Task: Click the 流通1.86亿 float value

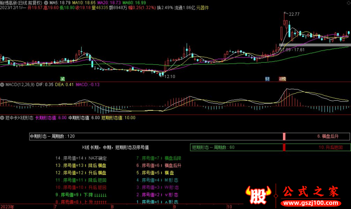Action: click(x=185, y=8)
